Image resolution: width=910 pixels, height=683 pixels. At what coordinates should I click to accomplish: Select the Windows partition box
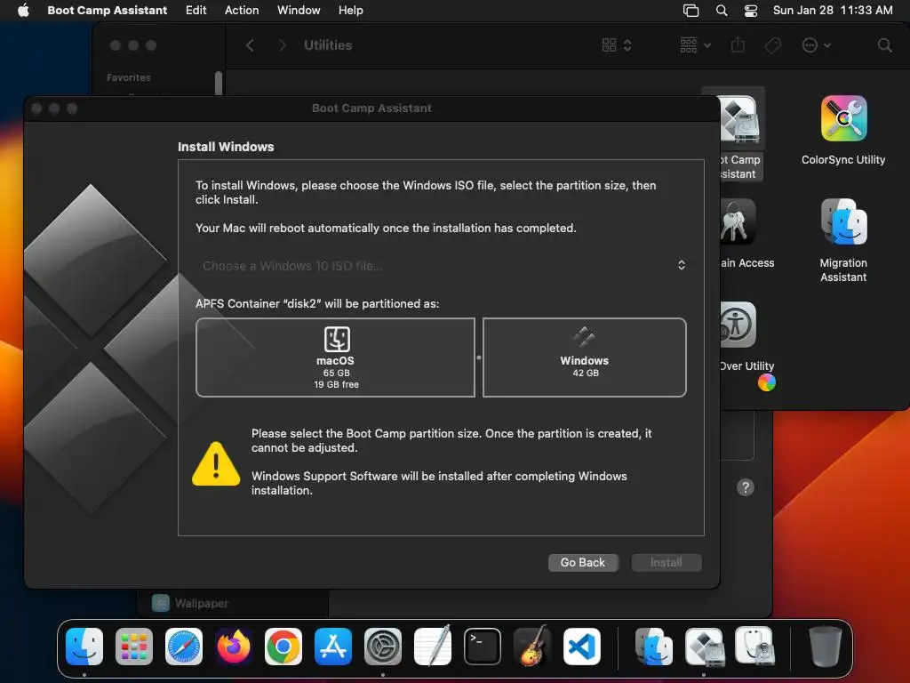click(584, 358)
